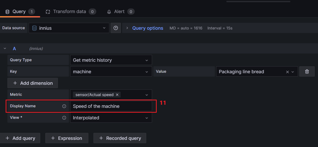
Task: Click the transform icon on Transform data tab
Action: [48, 12]
